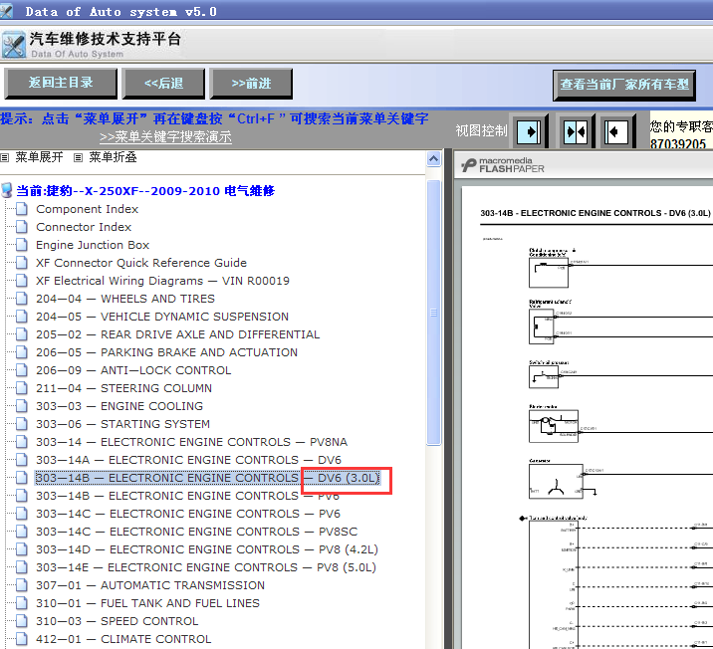
Task: Click the 303-14B document heading in viewer
Action: (x=595, y=213)
